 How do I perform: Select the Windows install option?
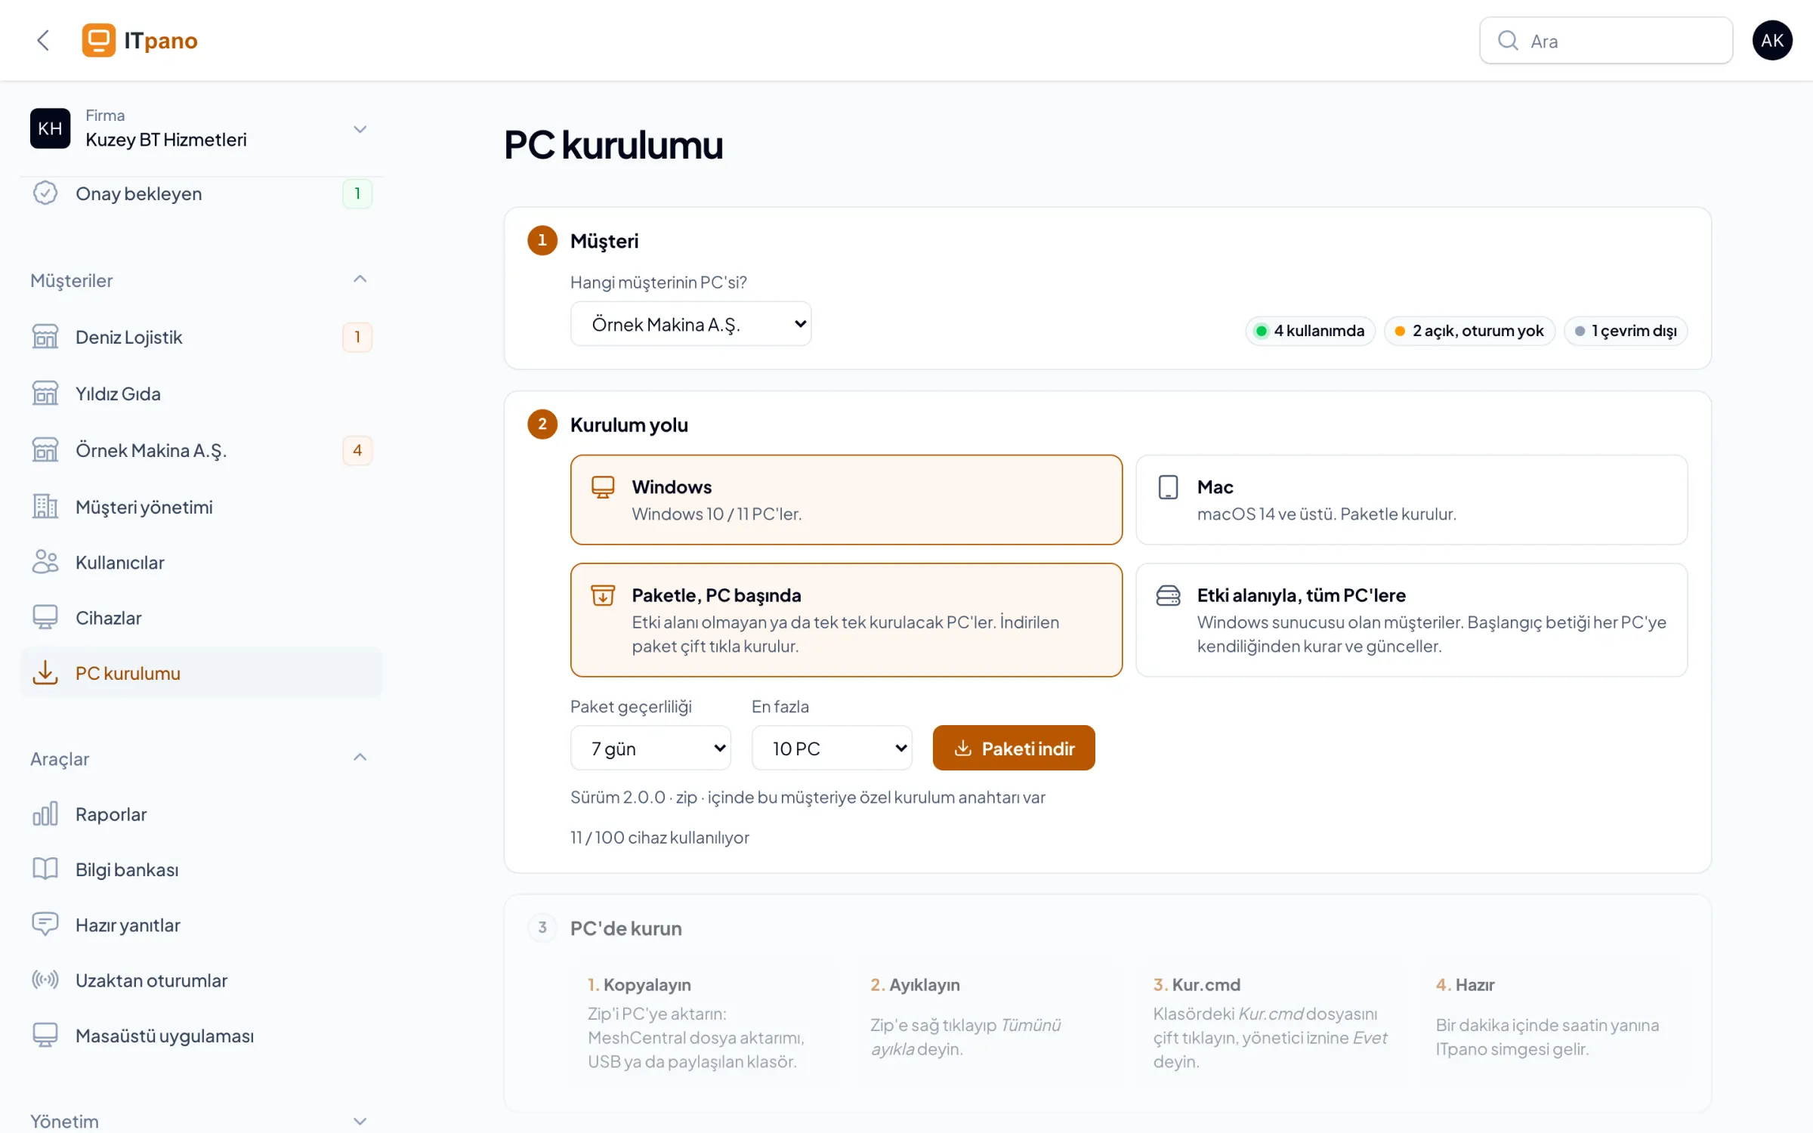coord(846,499)
